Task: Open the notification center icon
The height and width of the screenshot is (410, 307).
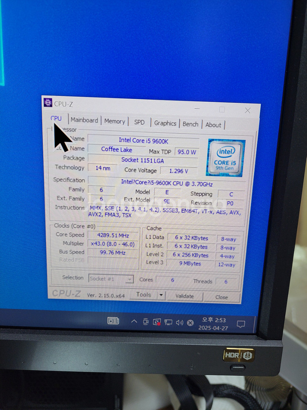Action: (241, 324)
